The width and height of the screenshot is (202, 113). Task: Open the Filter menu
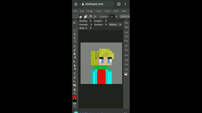(116, 11)
